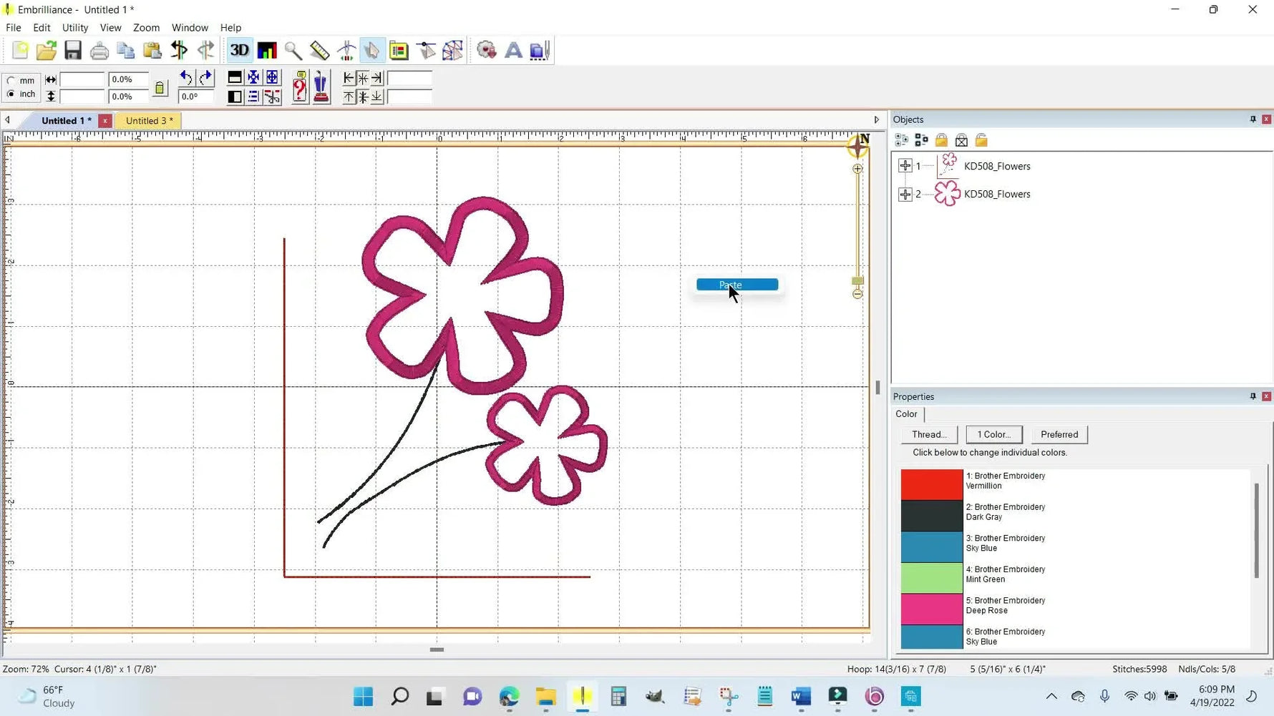Toggle the aspect ratio lock
Image resolution: width=1274 pixels, height=716 pixels.
[x=160, y=88]
